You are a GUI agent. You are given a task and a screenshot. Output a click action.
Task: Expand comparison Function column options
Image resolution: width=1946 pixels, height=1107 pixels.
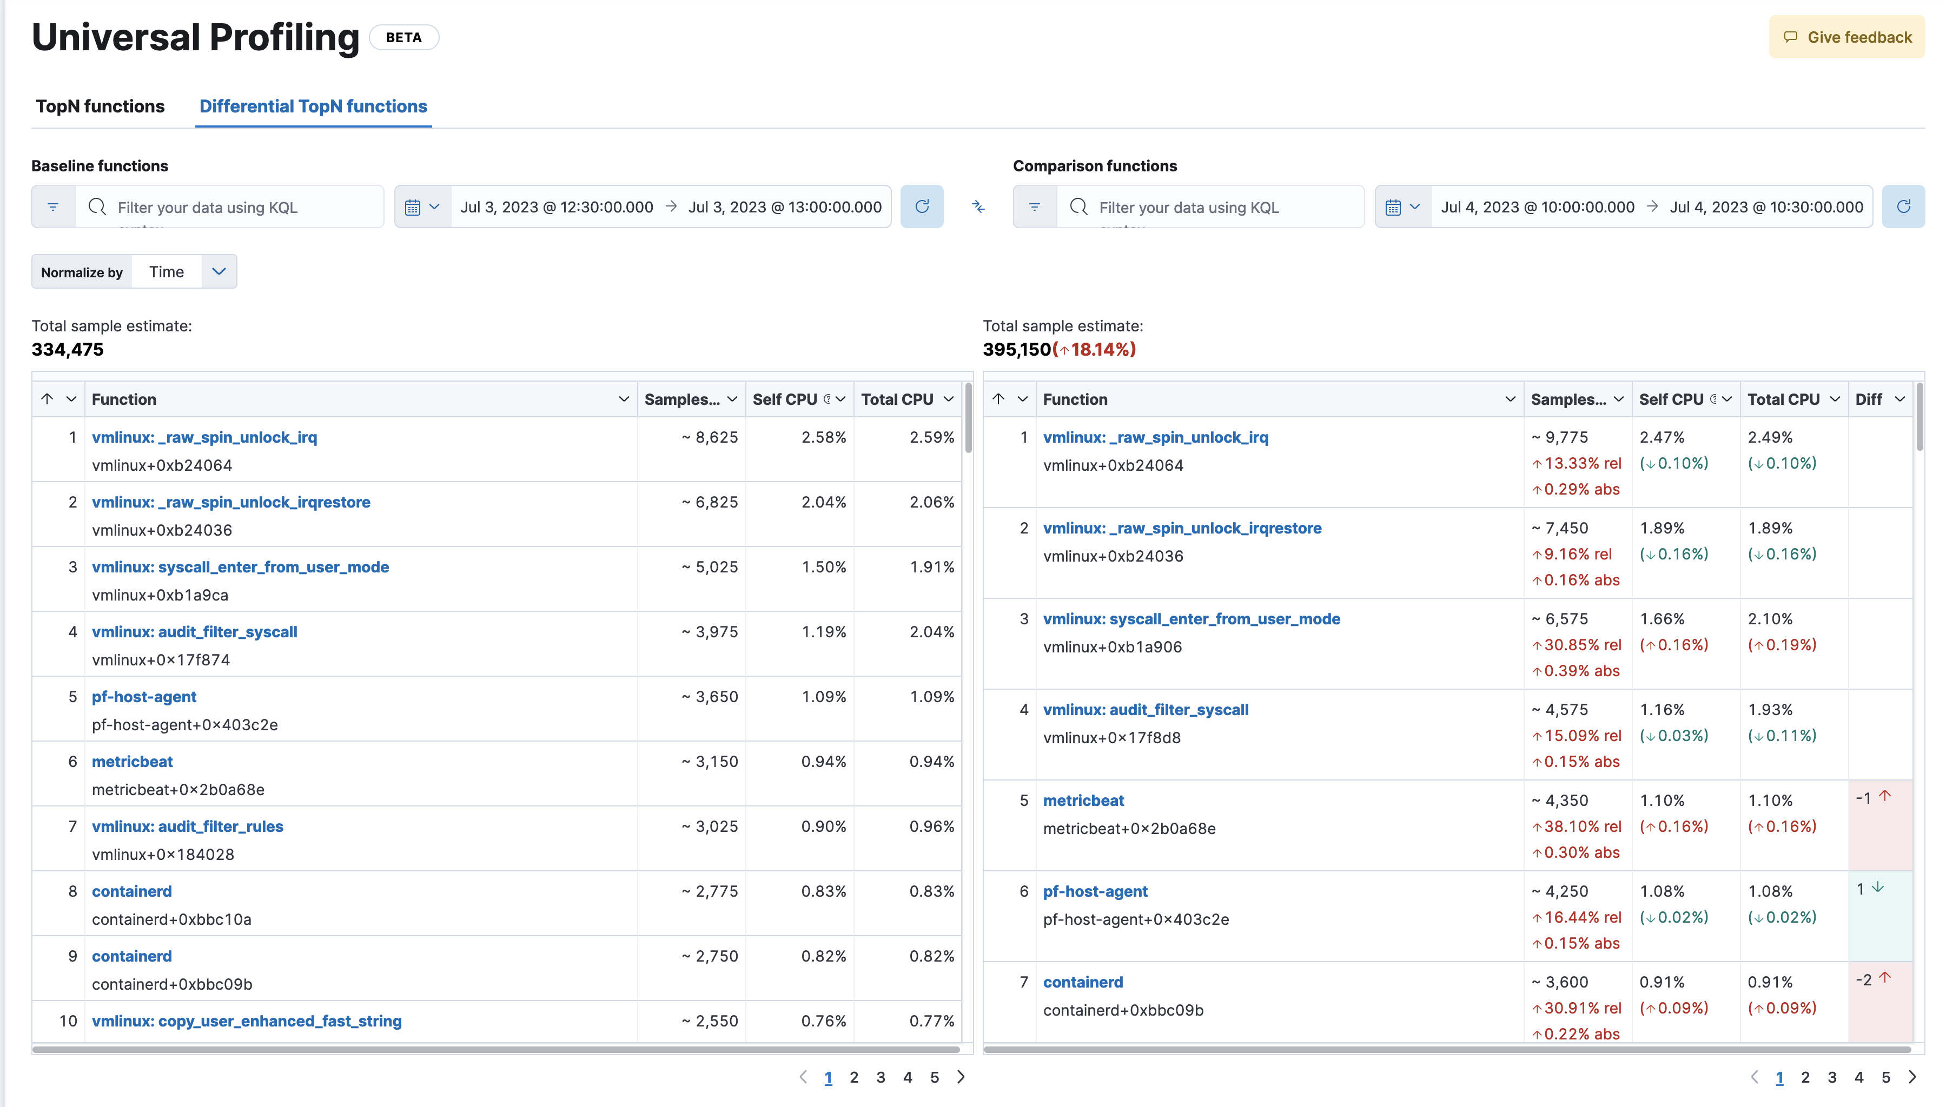pyautogui.click(x=1510, y=399)
